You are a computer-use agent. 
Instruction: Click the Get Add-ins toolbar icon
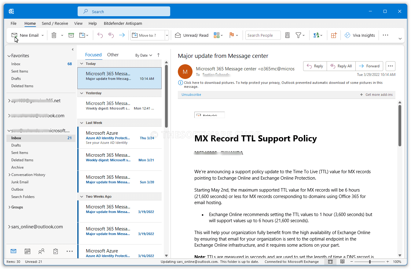click(x=334, y=35)
